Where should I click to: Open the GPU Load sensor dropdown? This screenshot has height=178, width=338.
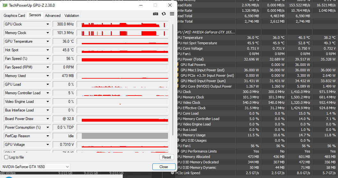point(48,84)
